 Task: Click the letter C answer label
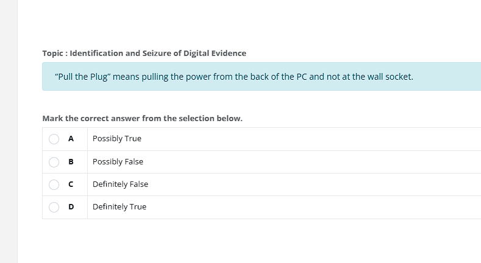click(71, 184)
